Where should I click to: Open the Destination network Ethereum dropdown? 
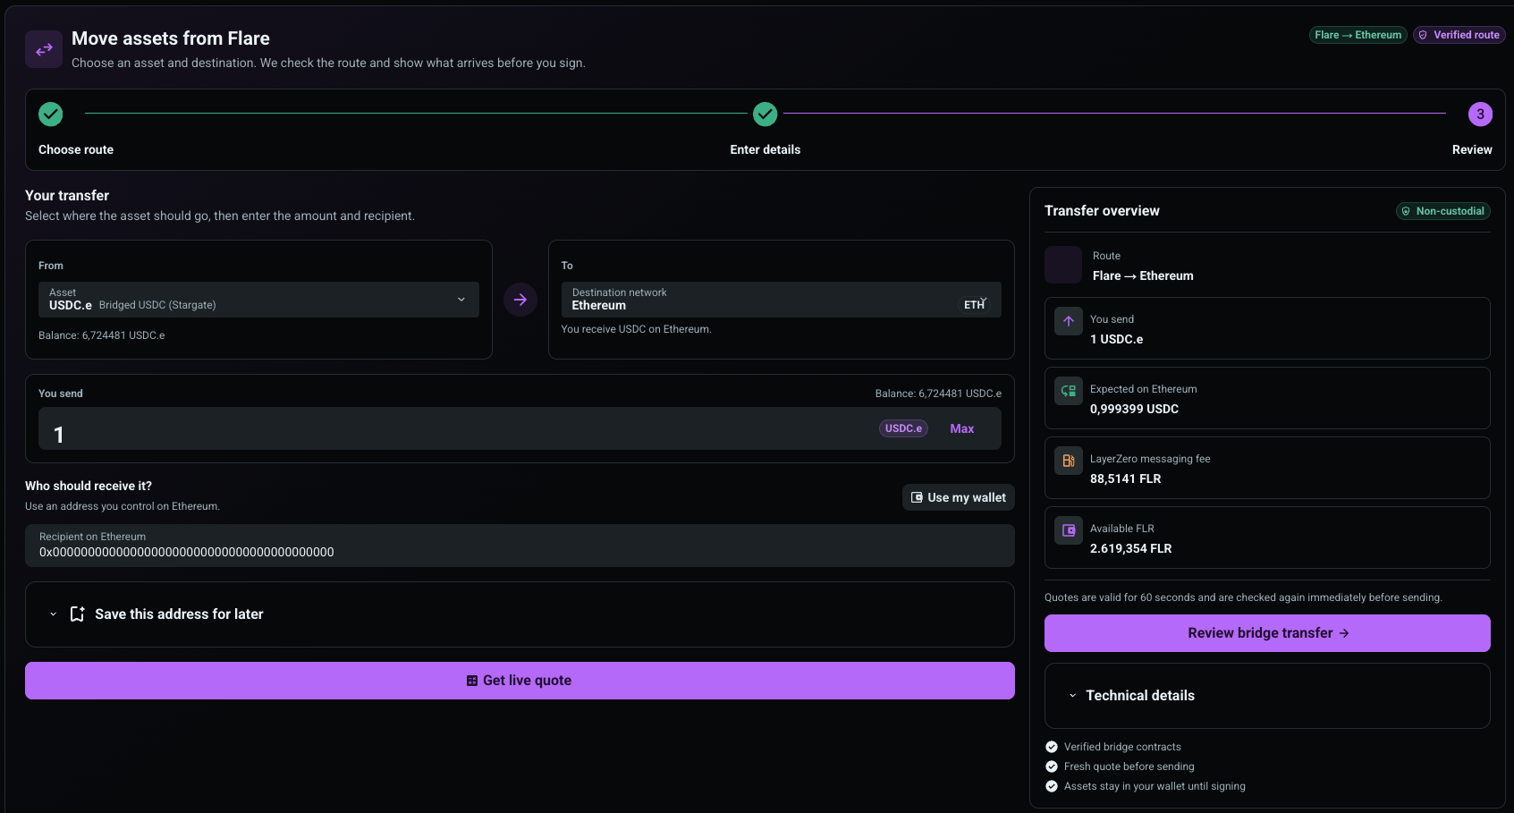(781, 300)
